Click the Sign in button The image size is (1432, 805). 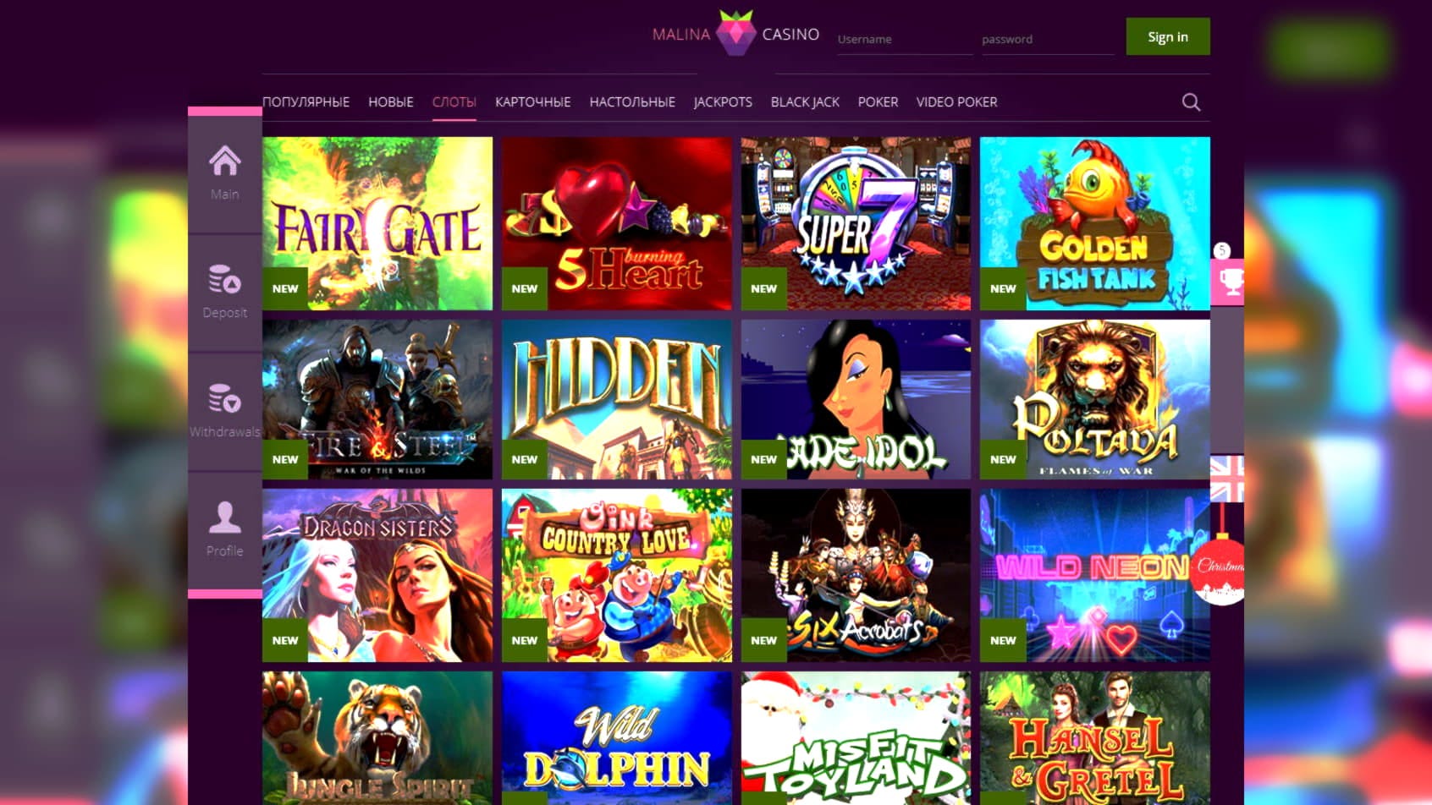point(1168,36)
